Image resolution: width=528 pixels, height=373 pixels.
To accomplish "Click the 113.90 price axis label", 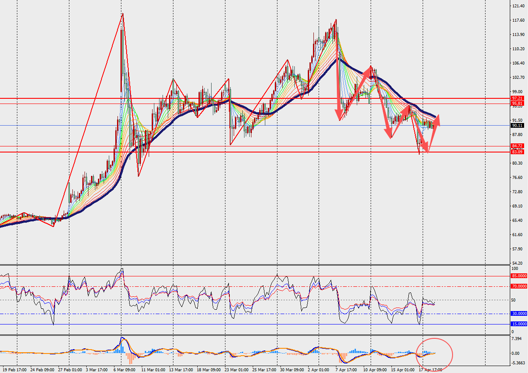I will coord(518,35).
